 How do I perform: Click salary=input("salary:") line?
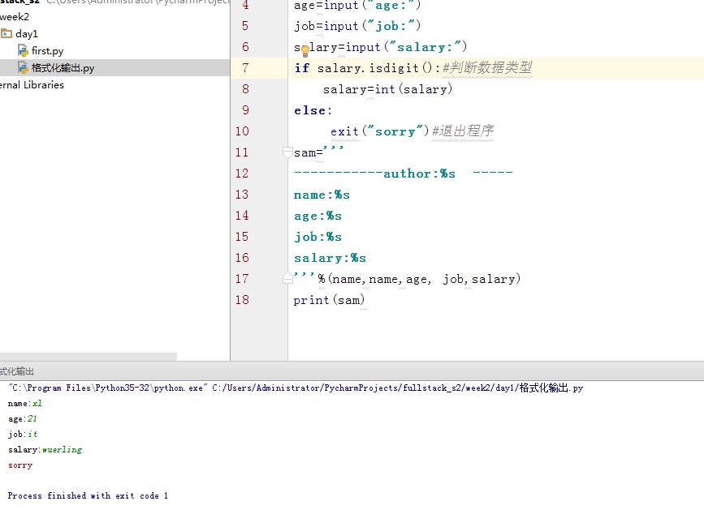(381, 47)
